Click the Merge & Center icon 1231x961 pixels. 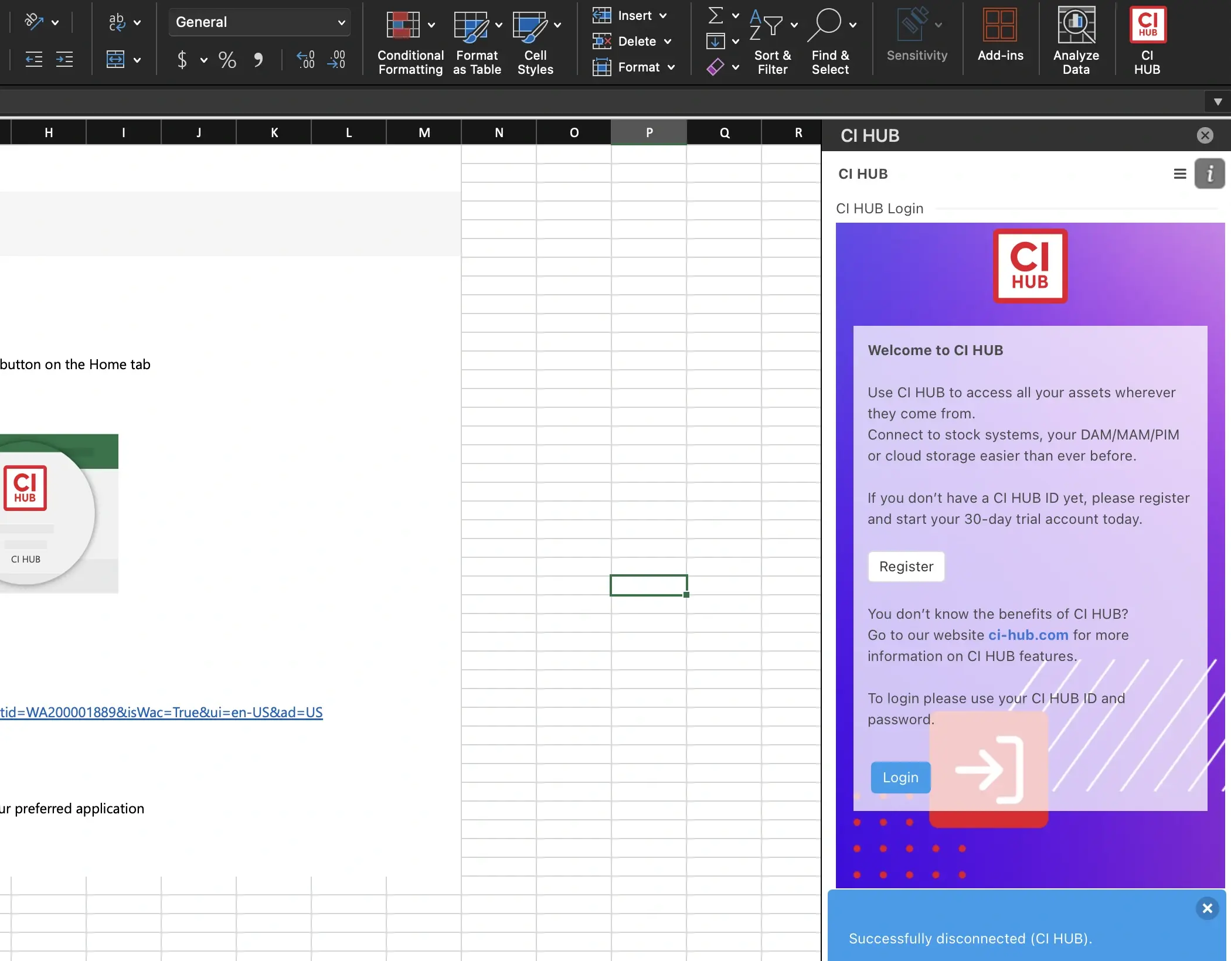click(115, 59)
